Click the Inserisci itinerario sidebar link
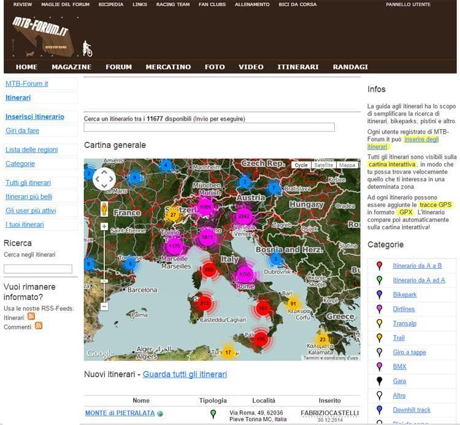The image size is (460, 425). click(34, 116)
